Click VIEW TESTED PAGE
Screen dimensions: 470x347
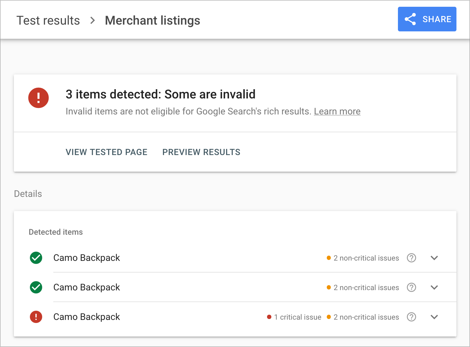[x=107, y=152]
